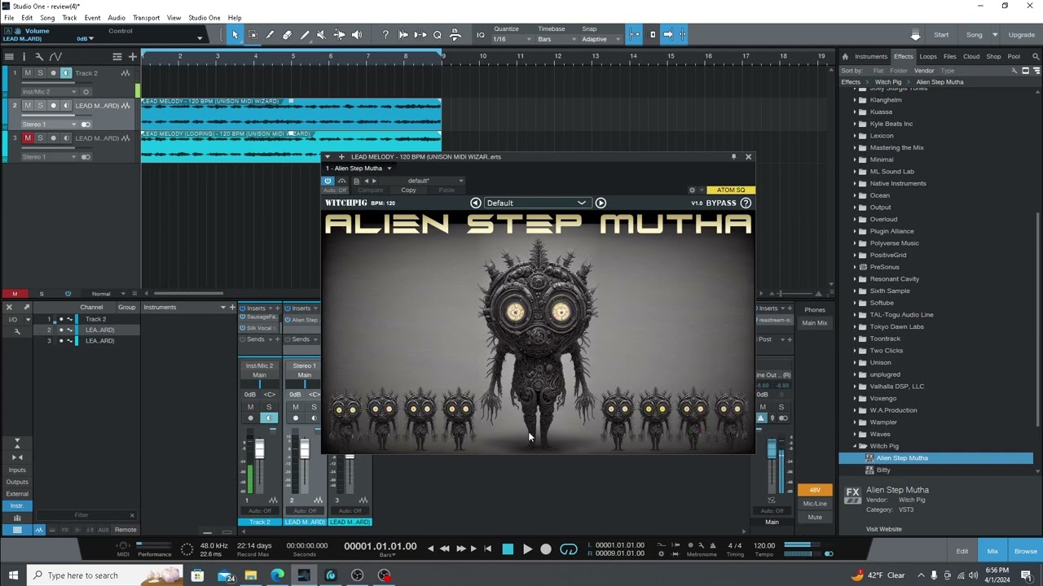
Task: Collapse the Witch Pig folder
Action: pos(855,446)
